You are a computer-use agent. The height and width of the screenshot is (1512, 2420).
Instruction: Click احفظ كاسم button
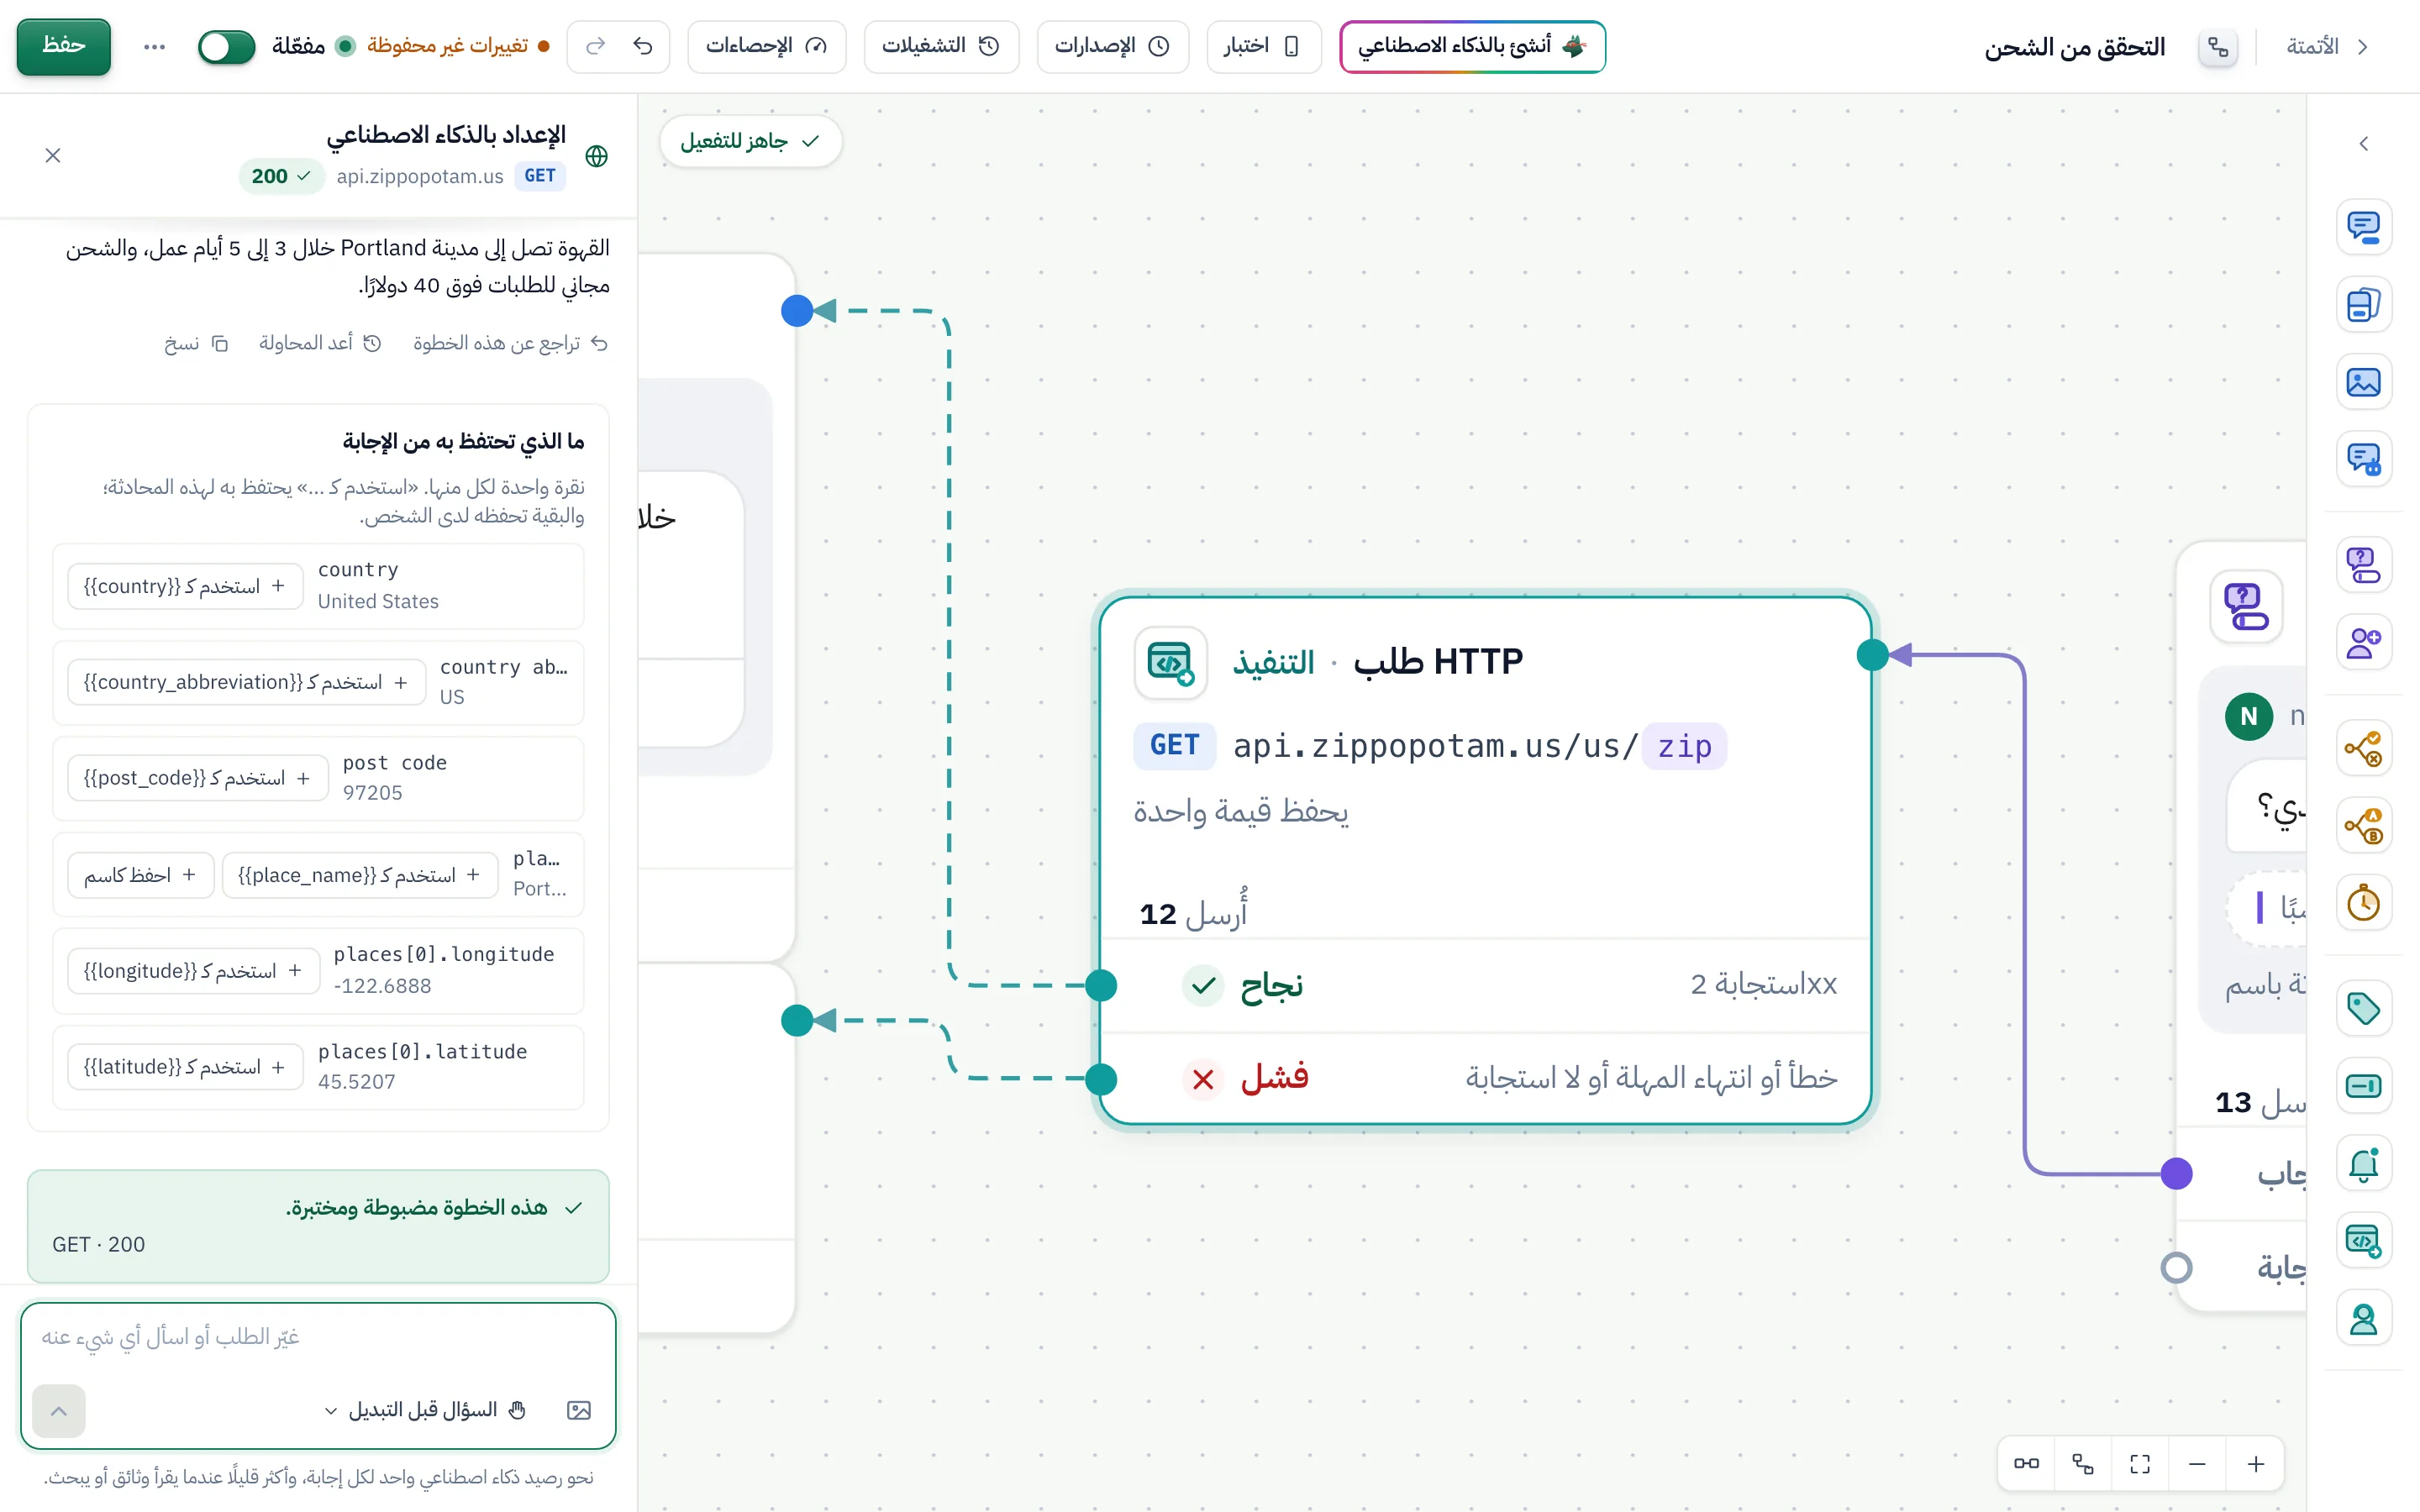click(141, 875)
